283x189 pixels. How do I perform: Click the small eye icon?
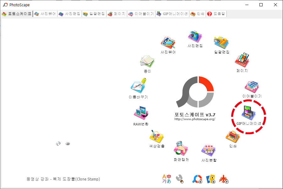click(x=68, y=144)
